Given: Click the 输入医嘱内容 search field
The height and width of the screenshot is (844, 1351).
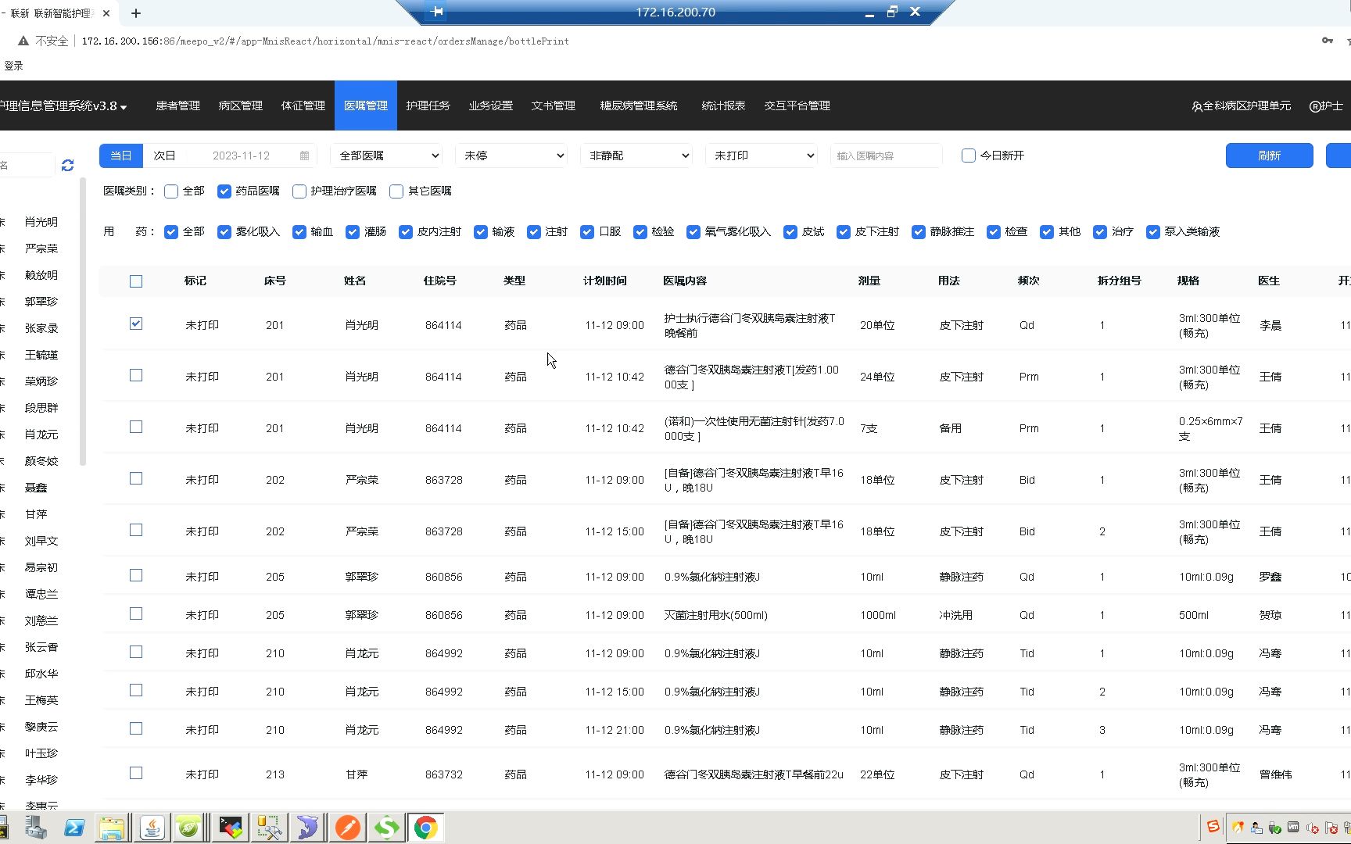Looking at the screenshot, I should point(886,156).
